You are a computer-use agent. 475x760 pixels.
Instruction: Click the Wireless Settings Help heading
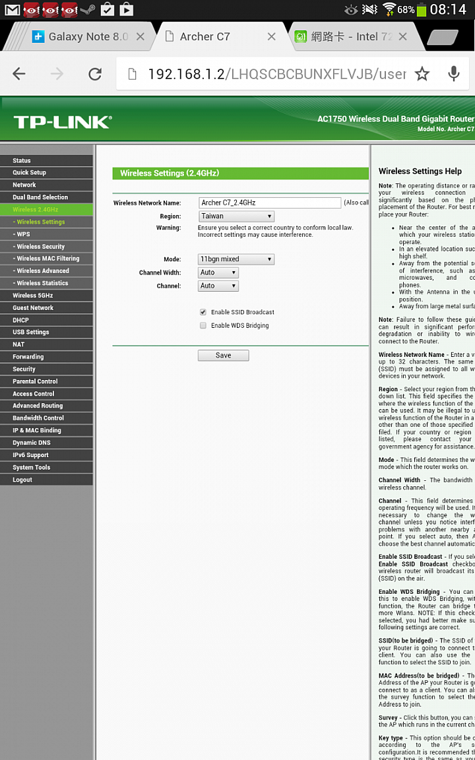tap(420, 171)
